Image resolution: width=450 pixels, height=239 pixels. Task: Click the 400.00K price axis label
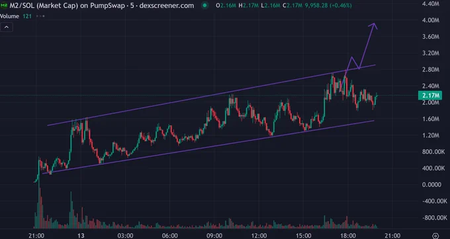[433, 168]
